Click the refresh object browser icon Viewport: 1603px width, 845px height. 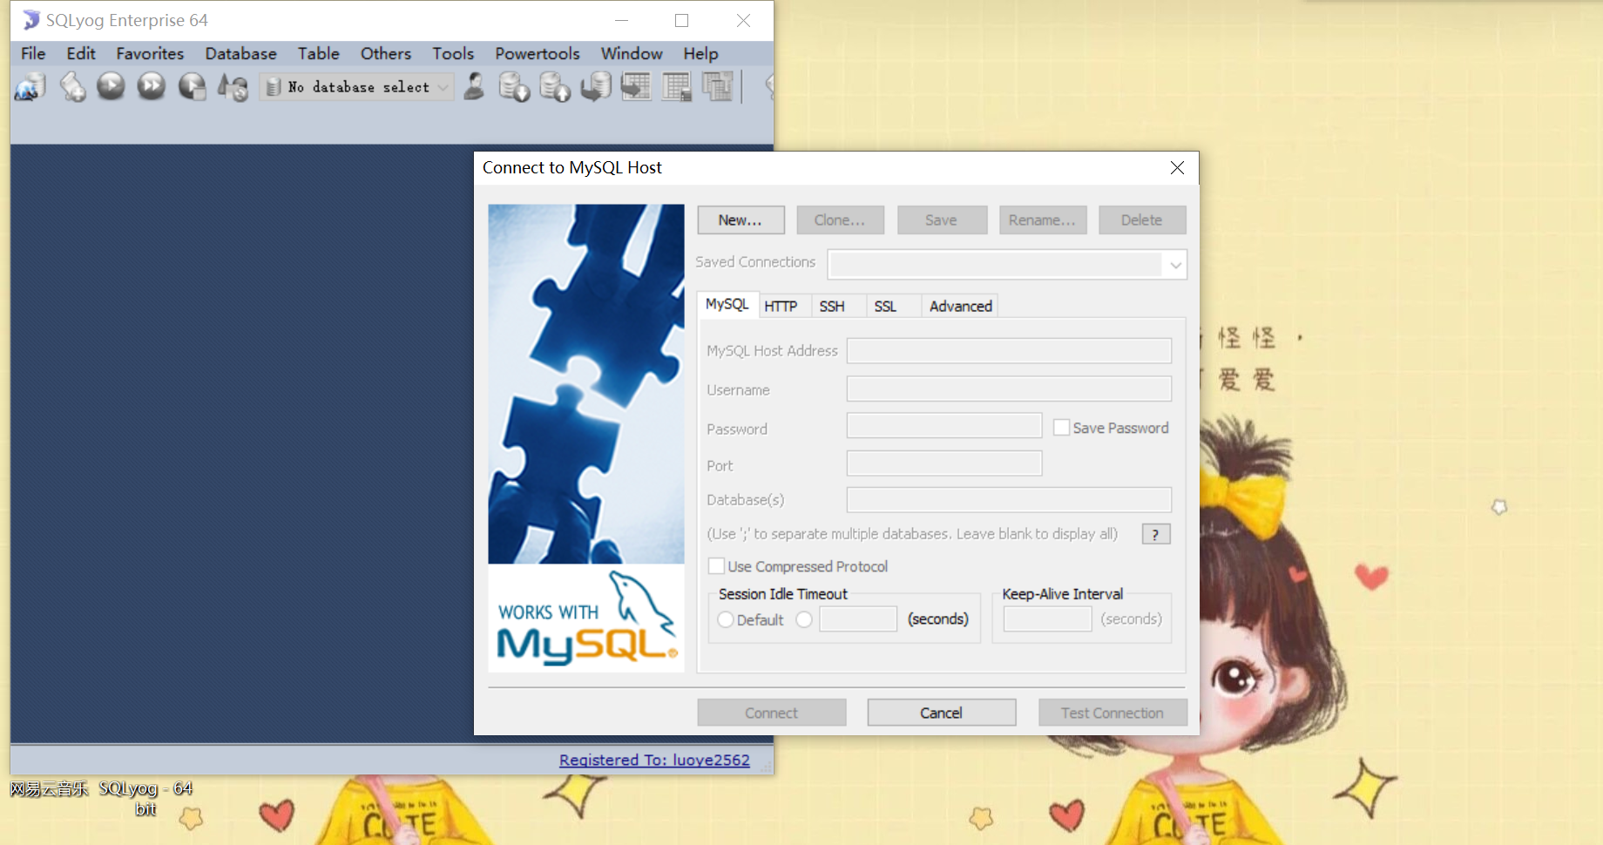point(233,87)
